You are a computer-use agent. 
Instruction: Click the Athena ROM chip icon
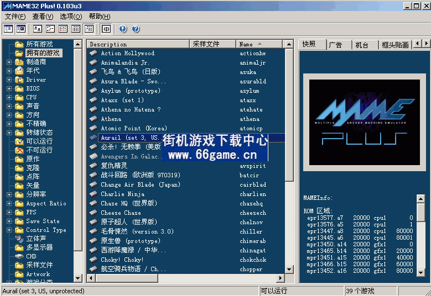click(94, 119)
